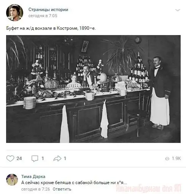Click the post timestamp сегодня в 7:05
186x194 pixels.
coord(43,16)
